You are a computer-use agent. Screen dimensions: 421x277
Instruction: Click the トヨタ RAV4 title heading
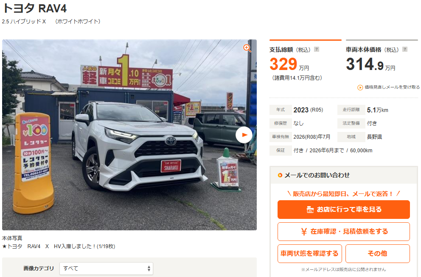[x=34, y=8]
